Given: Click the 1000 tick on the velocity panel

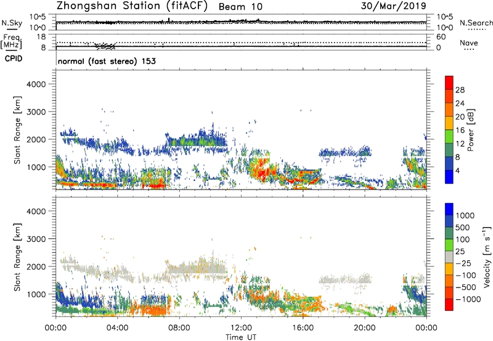Looking at the screenshot, I should [x=36, y=294].
